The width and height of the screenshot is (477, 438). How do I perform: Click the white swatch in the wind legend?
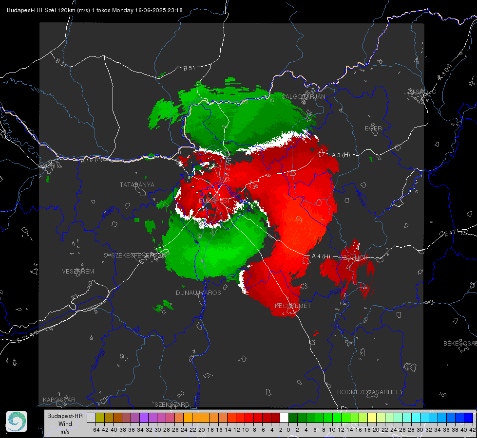point(284,418)
